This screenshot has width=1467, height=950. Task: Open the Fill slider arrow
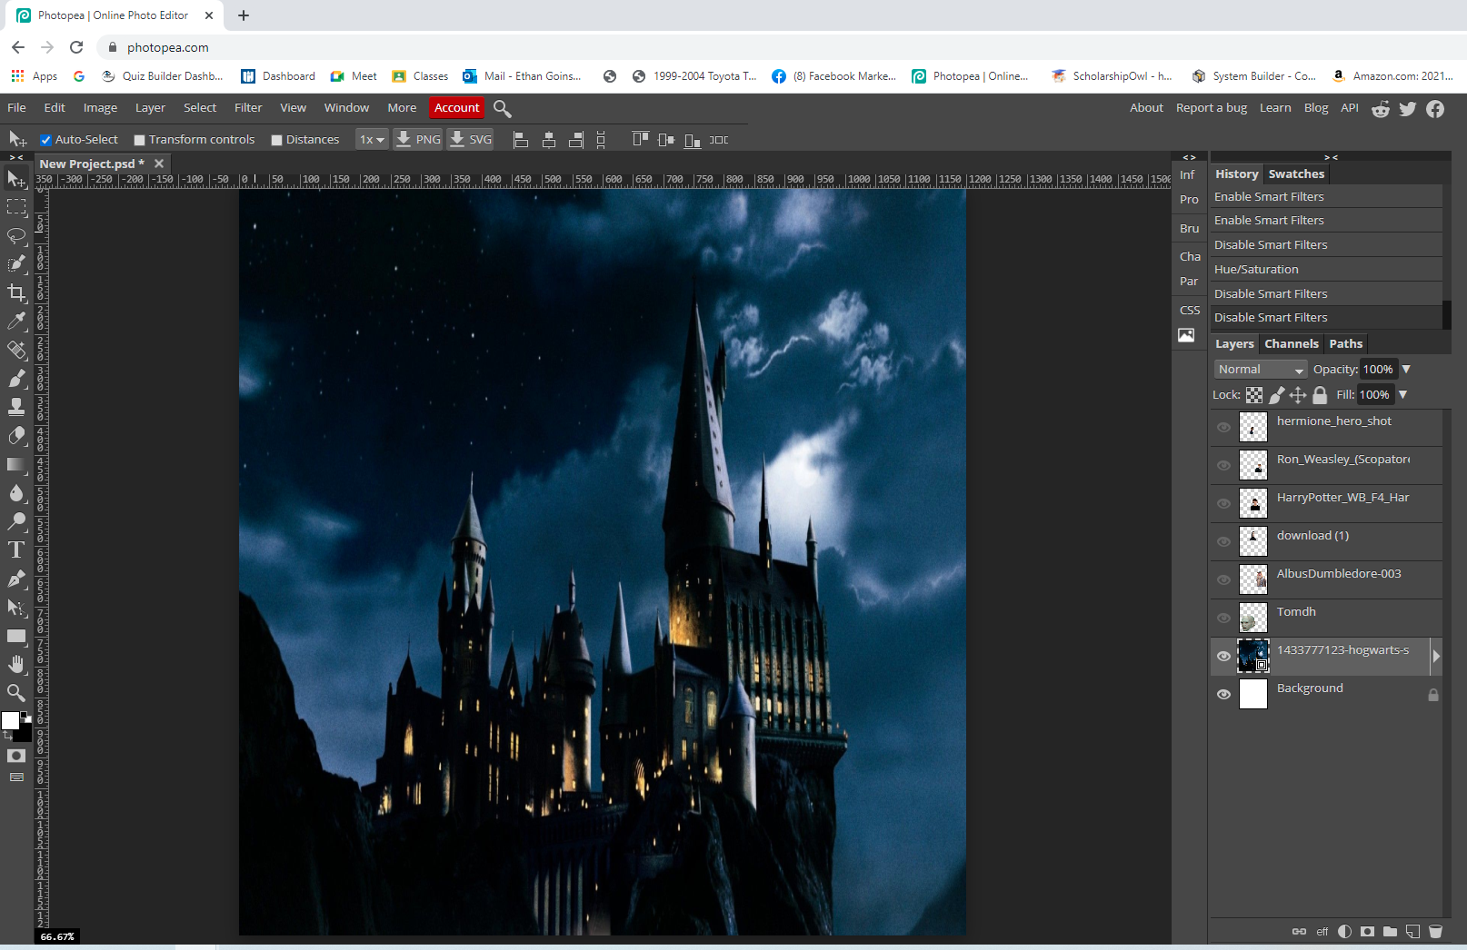1402,394
